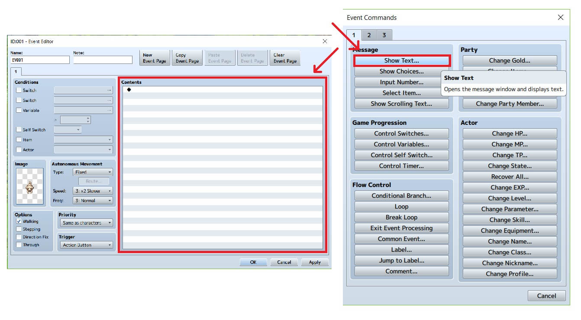The height and width of the screenshot is (320, 581).
Task: Click Cancel in Event Commands window
Action: [x=547, y=296]
